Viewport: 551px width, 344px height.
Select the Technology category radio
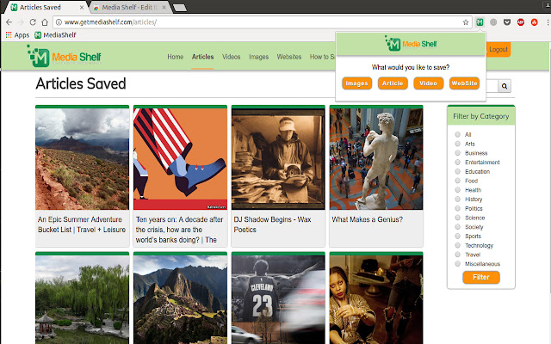pos(457,245)
